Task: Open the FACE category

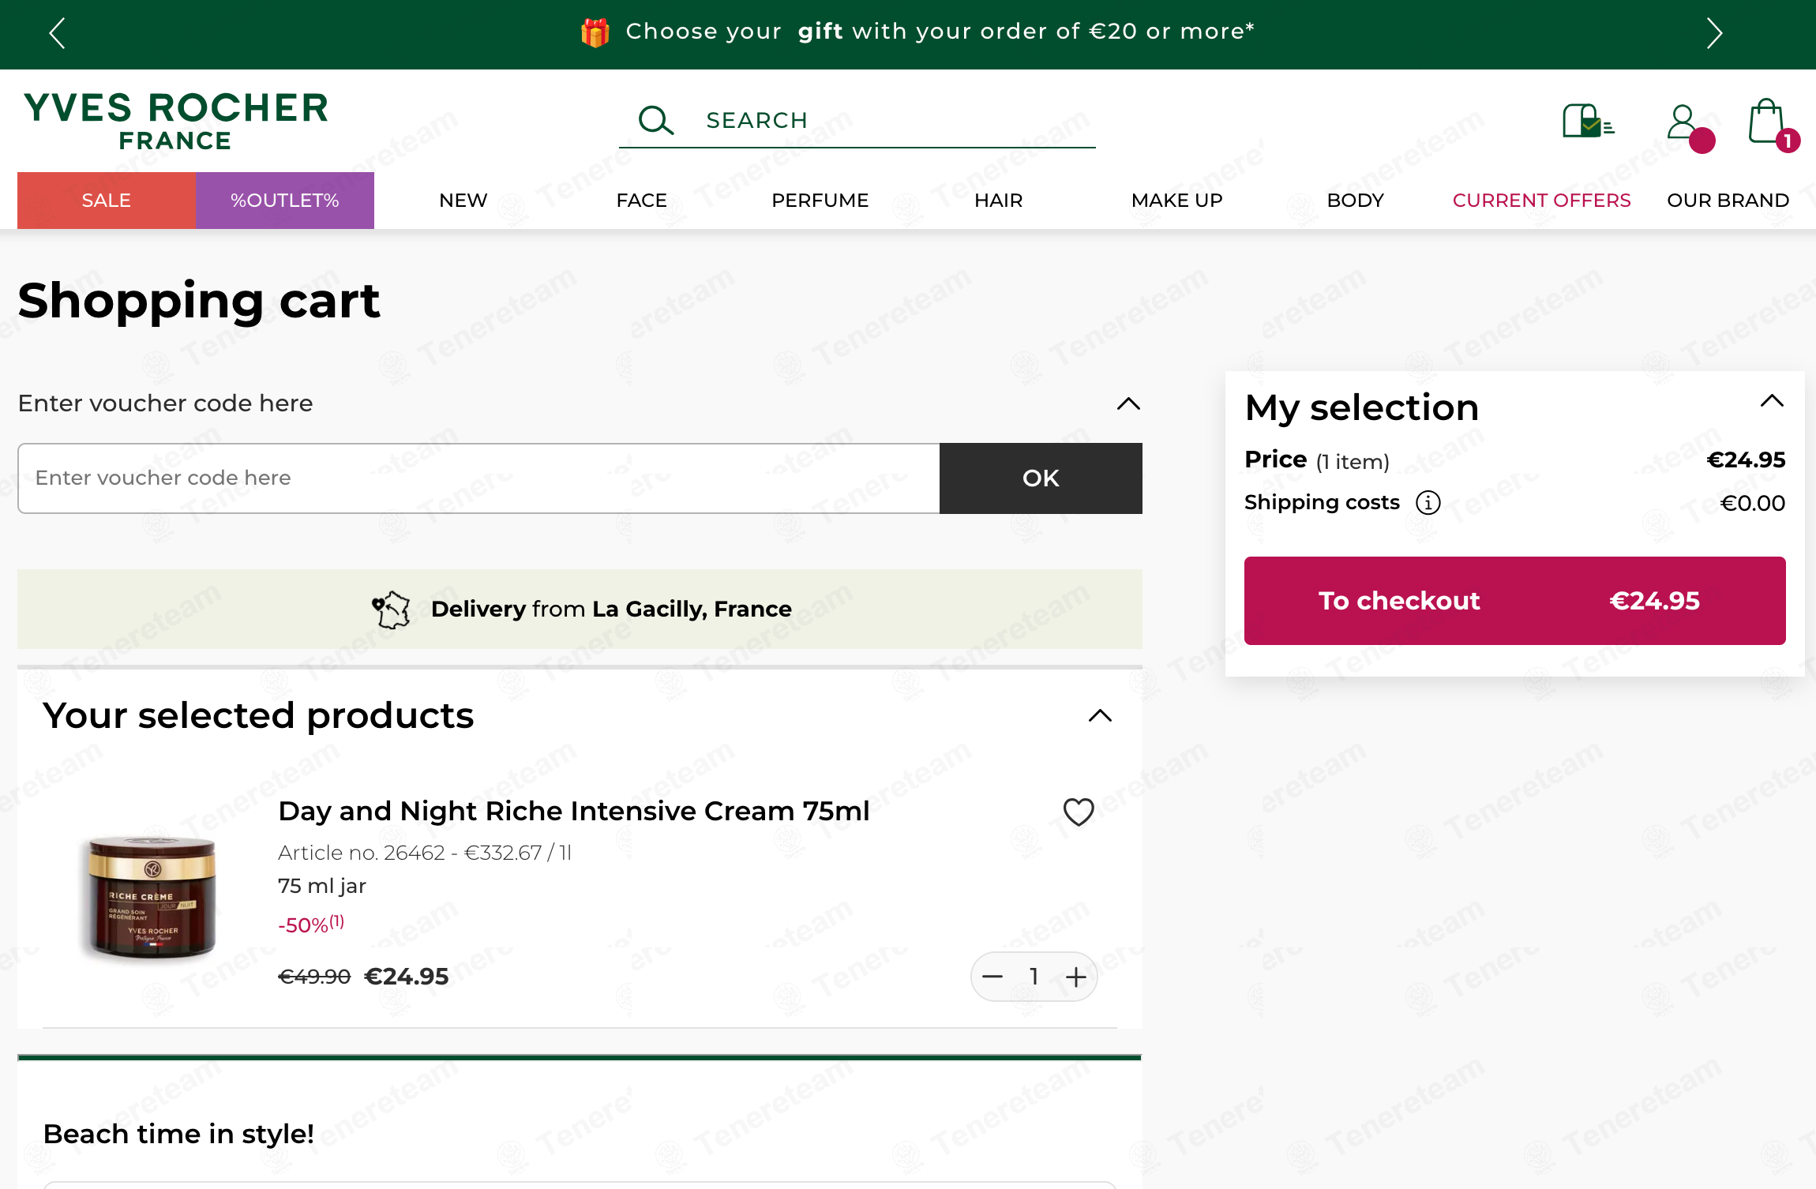Action: (x=642, y=201)
